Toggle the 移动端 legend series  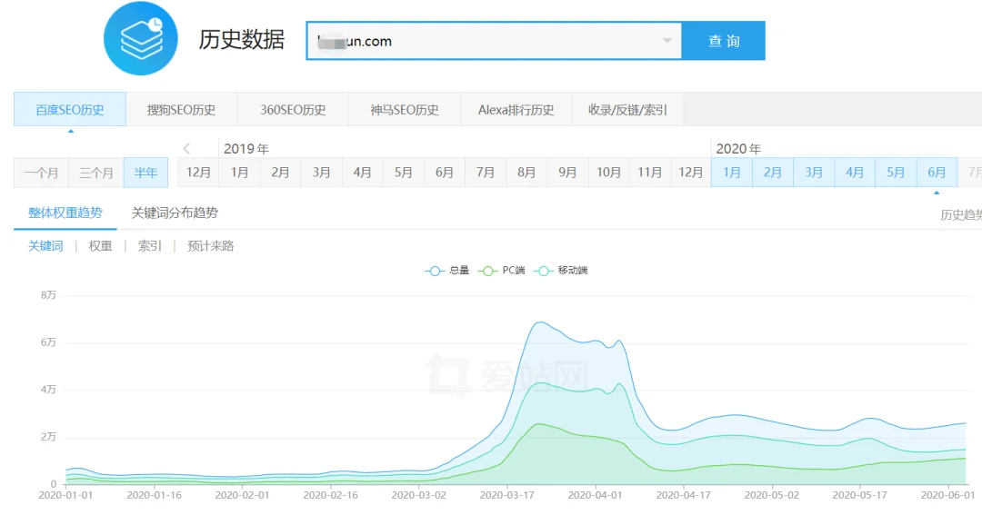pyautogui.click(x=561, y=271)
